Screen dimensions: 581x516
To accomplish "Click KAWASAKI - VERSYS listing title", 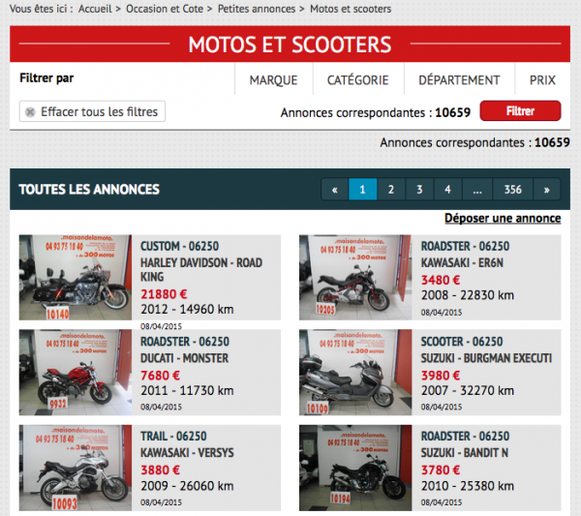I will [x=187, y=453].
